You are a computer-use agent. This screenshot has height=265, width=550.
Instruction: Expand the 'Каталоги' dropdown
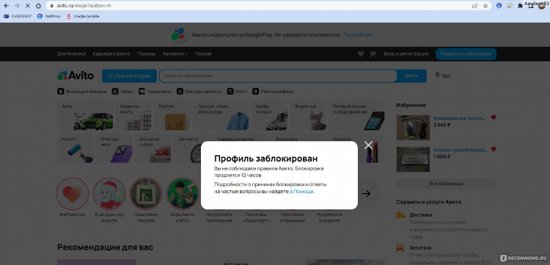point(175,54)
